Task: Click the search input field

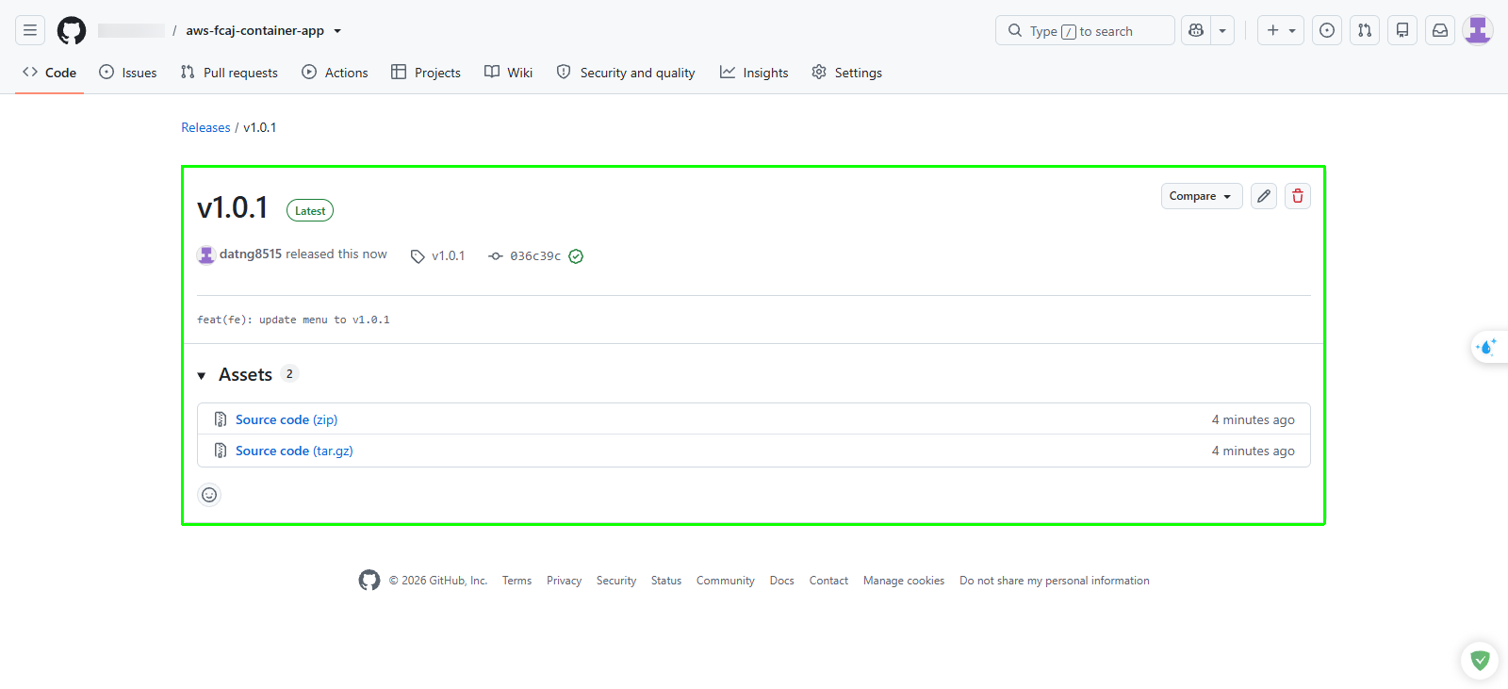Action: point(1085,30)
